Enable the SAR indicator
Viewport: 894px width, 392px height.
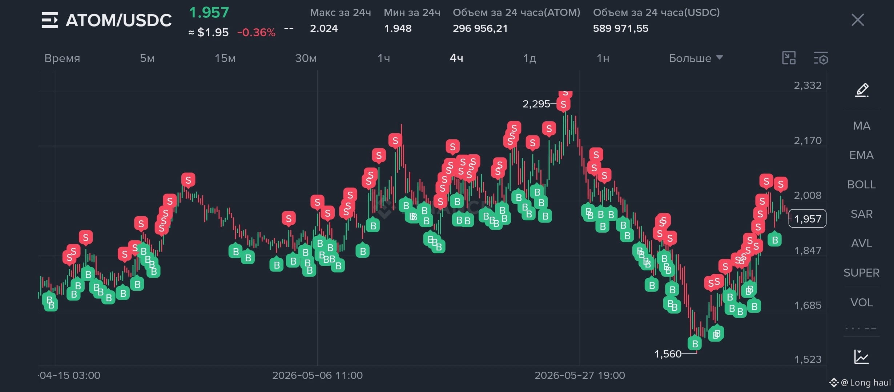(862, 214)
